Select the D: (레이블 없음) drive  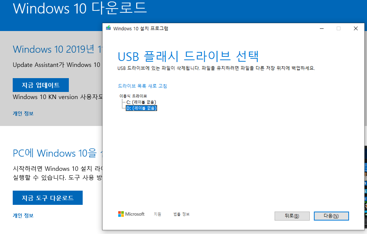coord(141,108)
